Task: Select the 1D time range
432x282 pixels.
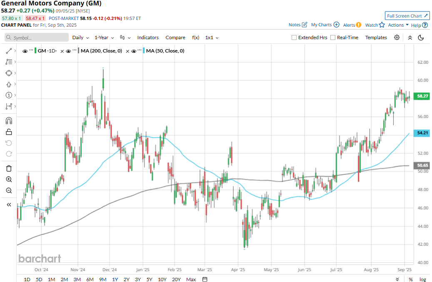Action: click(27, 279)
